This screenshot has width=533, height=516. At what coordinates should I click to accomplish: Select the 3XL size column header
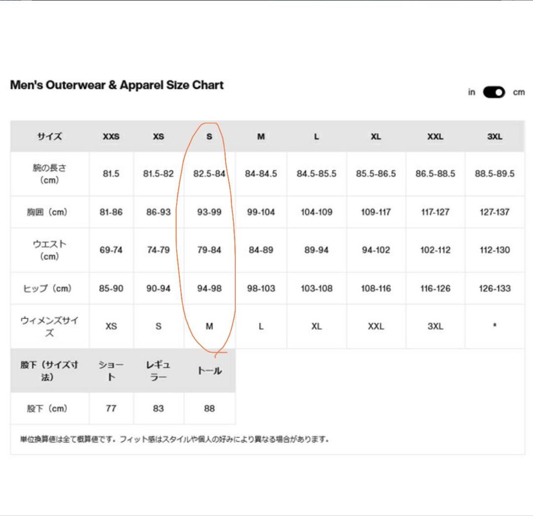tap(495, 137)
